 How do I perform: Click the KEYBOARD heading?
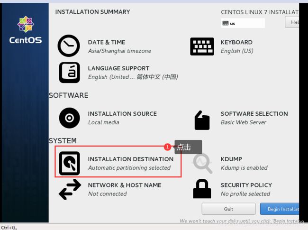(x=236, y=42)
